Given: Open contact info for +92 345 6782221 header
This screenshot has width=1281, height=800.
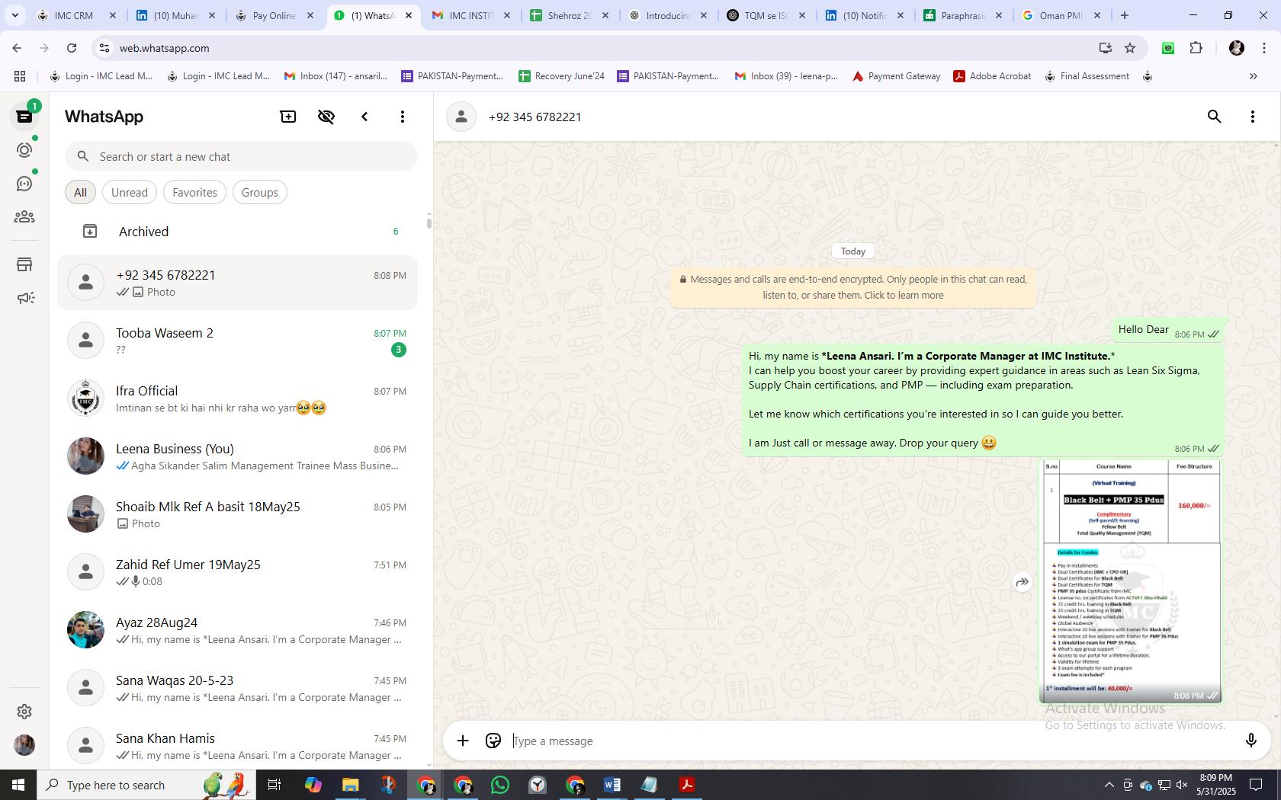Looking at the screenshot, I should (x=535, y=117).
